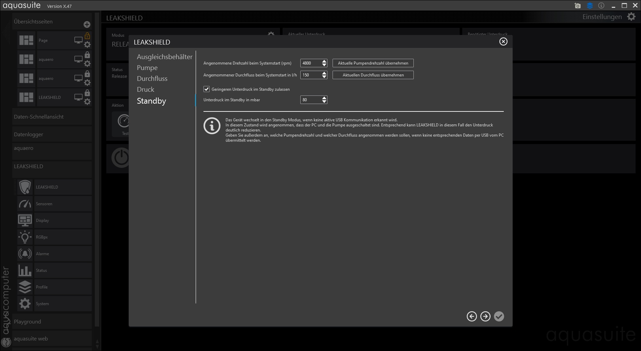Image resolution: width=641 pixels, height=351 pixels.
Task: Click the LEAKSHIELD shield icon in sidebar
Action: [25, 187]
